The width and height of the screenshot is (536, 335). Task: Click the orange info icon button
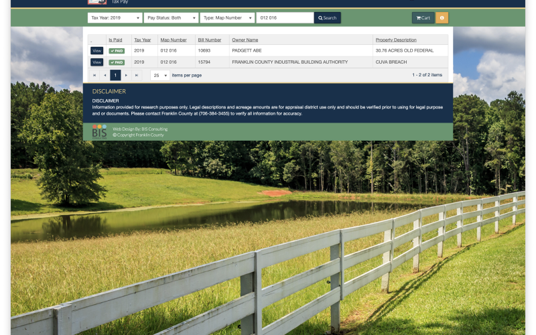point(442,18)
